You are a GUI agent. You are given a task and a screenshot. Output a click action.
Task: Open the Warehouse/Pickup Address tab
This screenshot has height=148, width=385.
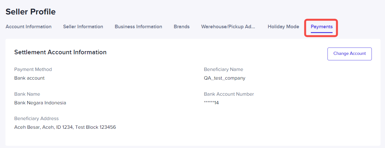[228, 27]
